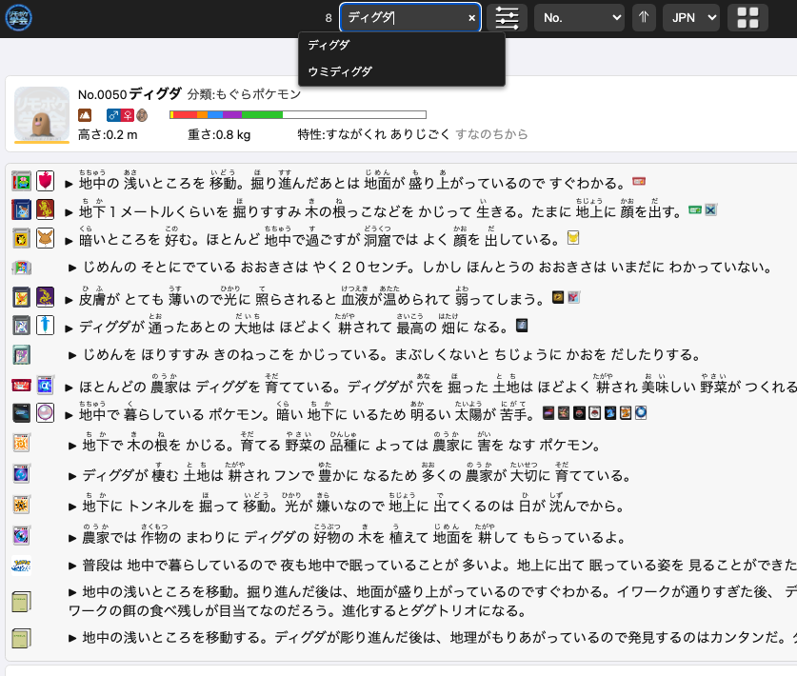Expand the entry starting with 普段は 地中で暮らしている
Image resolution: width=797 pixels, height=676 pixels.
72,566
